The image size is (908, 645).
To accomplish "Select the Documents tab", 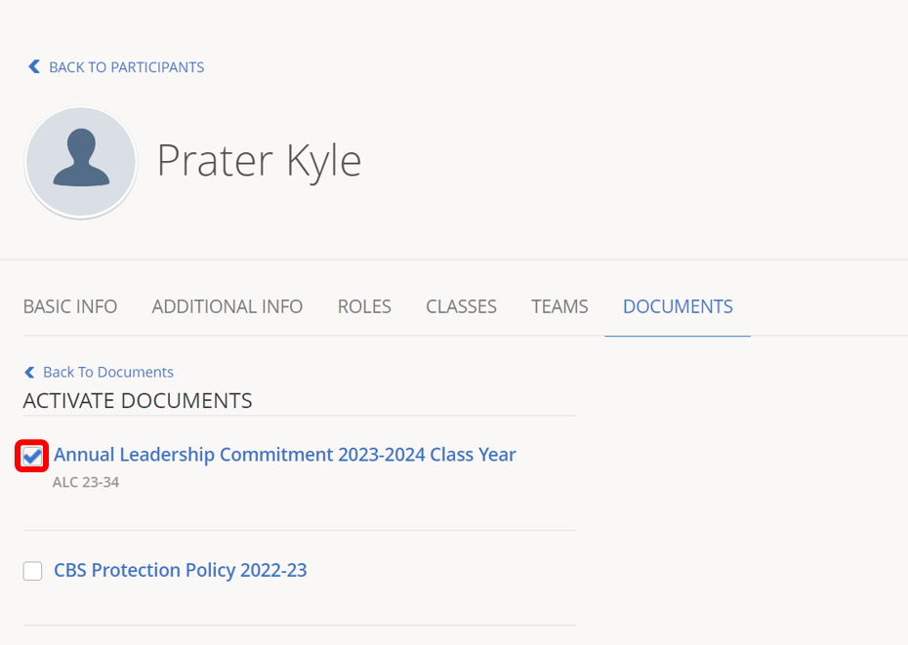I will [678, 306].
